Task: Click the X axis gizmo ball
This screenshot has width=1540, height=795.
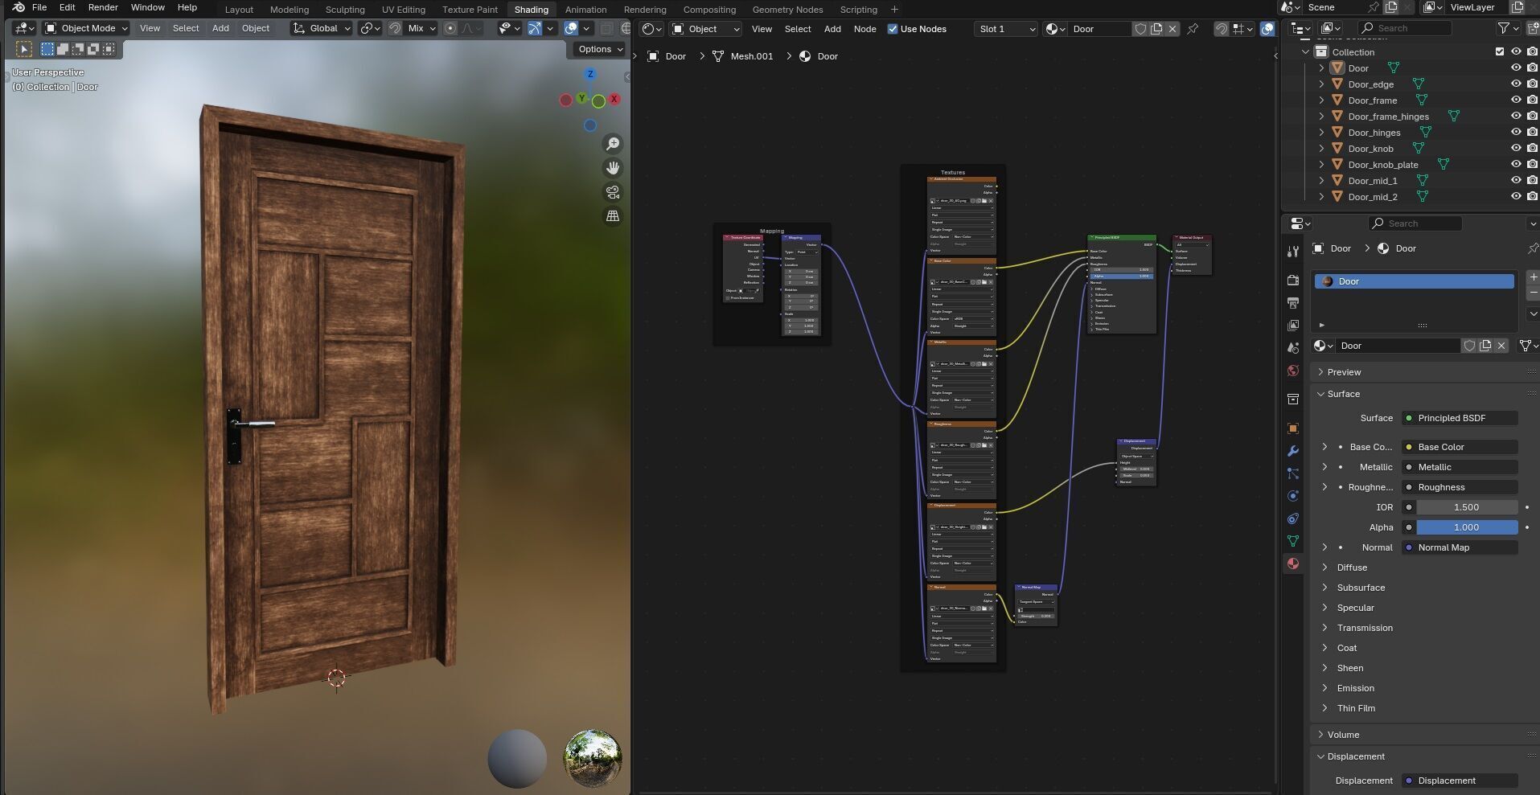Action: click(614, 99)
